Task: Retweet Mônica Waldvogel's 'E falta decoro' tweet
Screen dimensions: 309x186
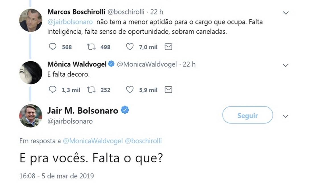Action: point(91,90)
